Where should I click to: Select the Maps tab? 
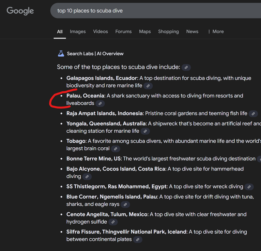pyautogui.click(x=145, y=32)
